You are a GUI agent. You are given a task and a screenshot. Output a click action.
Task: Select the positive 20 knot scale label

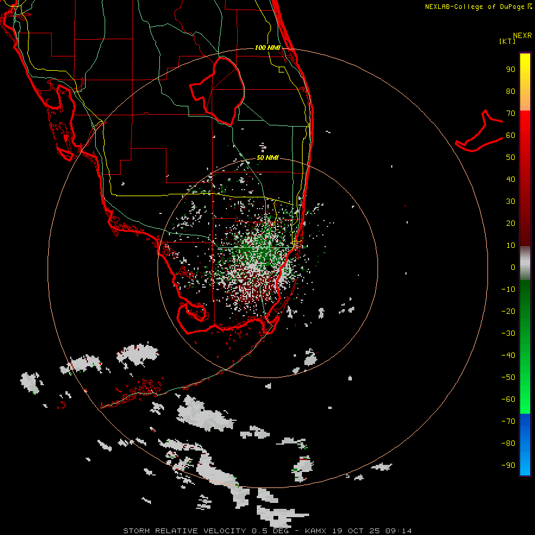coord(511,223)
